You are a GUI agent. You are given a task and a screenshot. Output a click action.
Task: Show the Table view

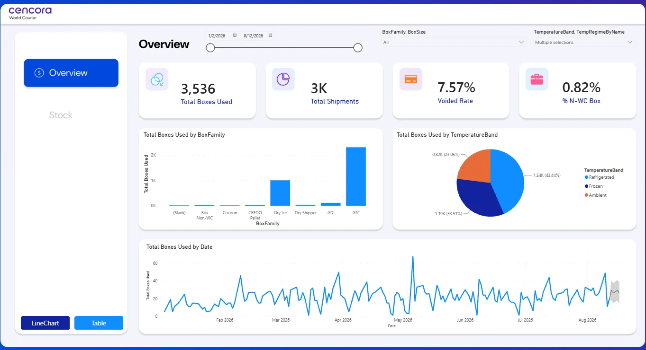click(x=99, y=323)
